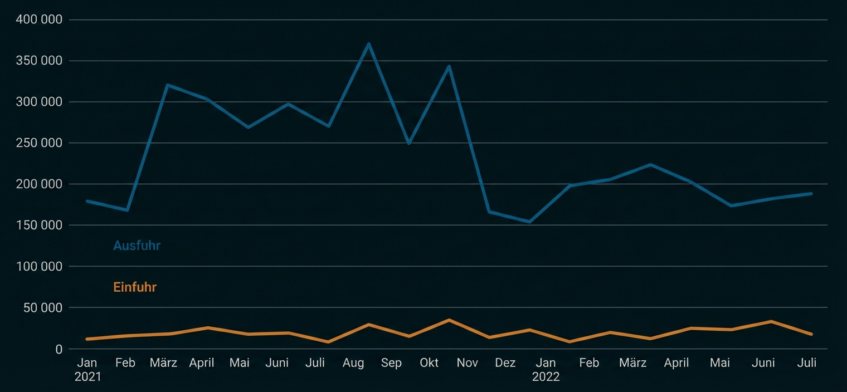
Task: Select the 250 000 y-axis value
Action: pos(39,143)
